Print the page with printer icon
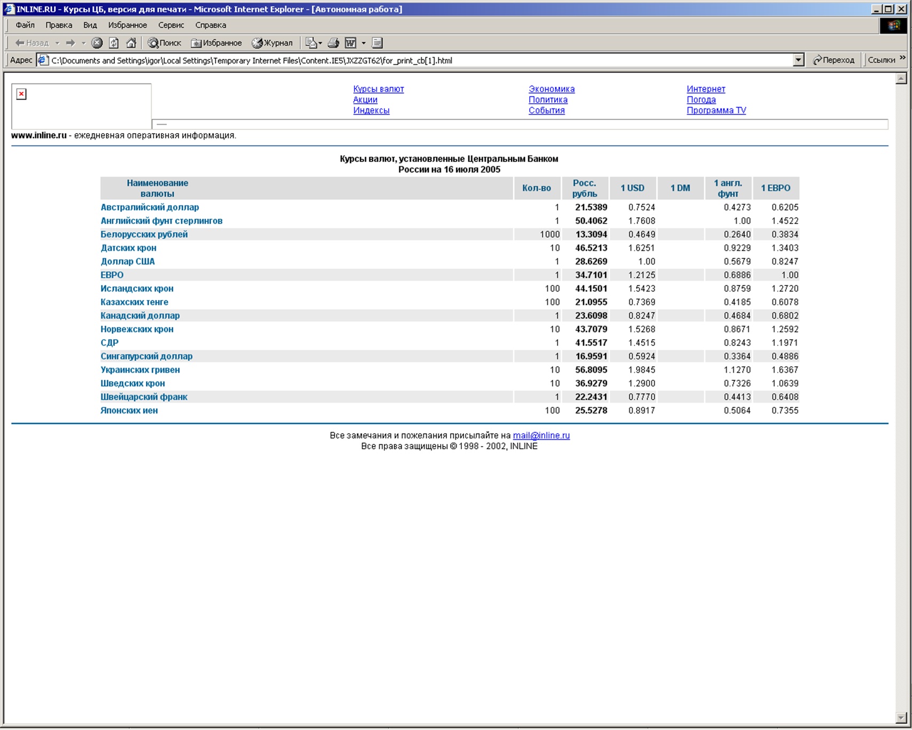 pos(333,43)
